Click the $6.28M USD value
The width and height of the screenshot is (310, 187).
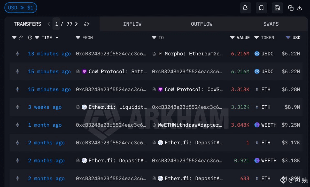[291, 89]
